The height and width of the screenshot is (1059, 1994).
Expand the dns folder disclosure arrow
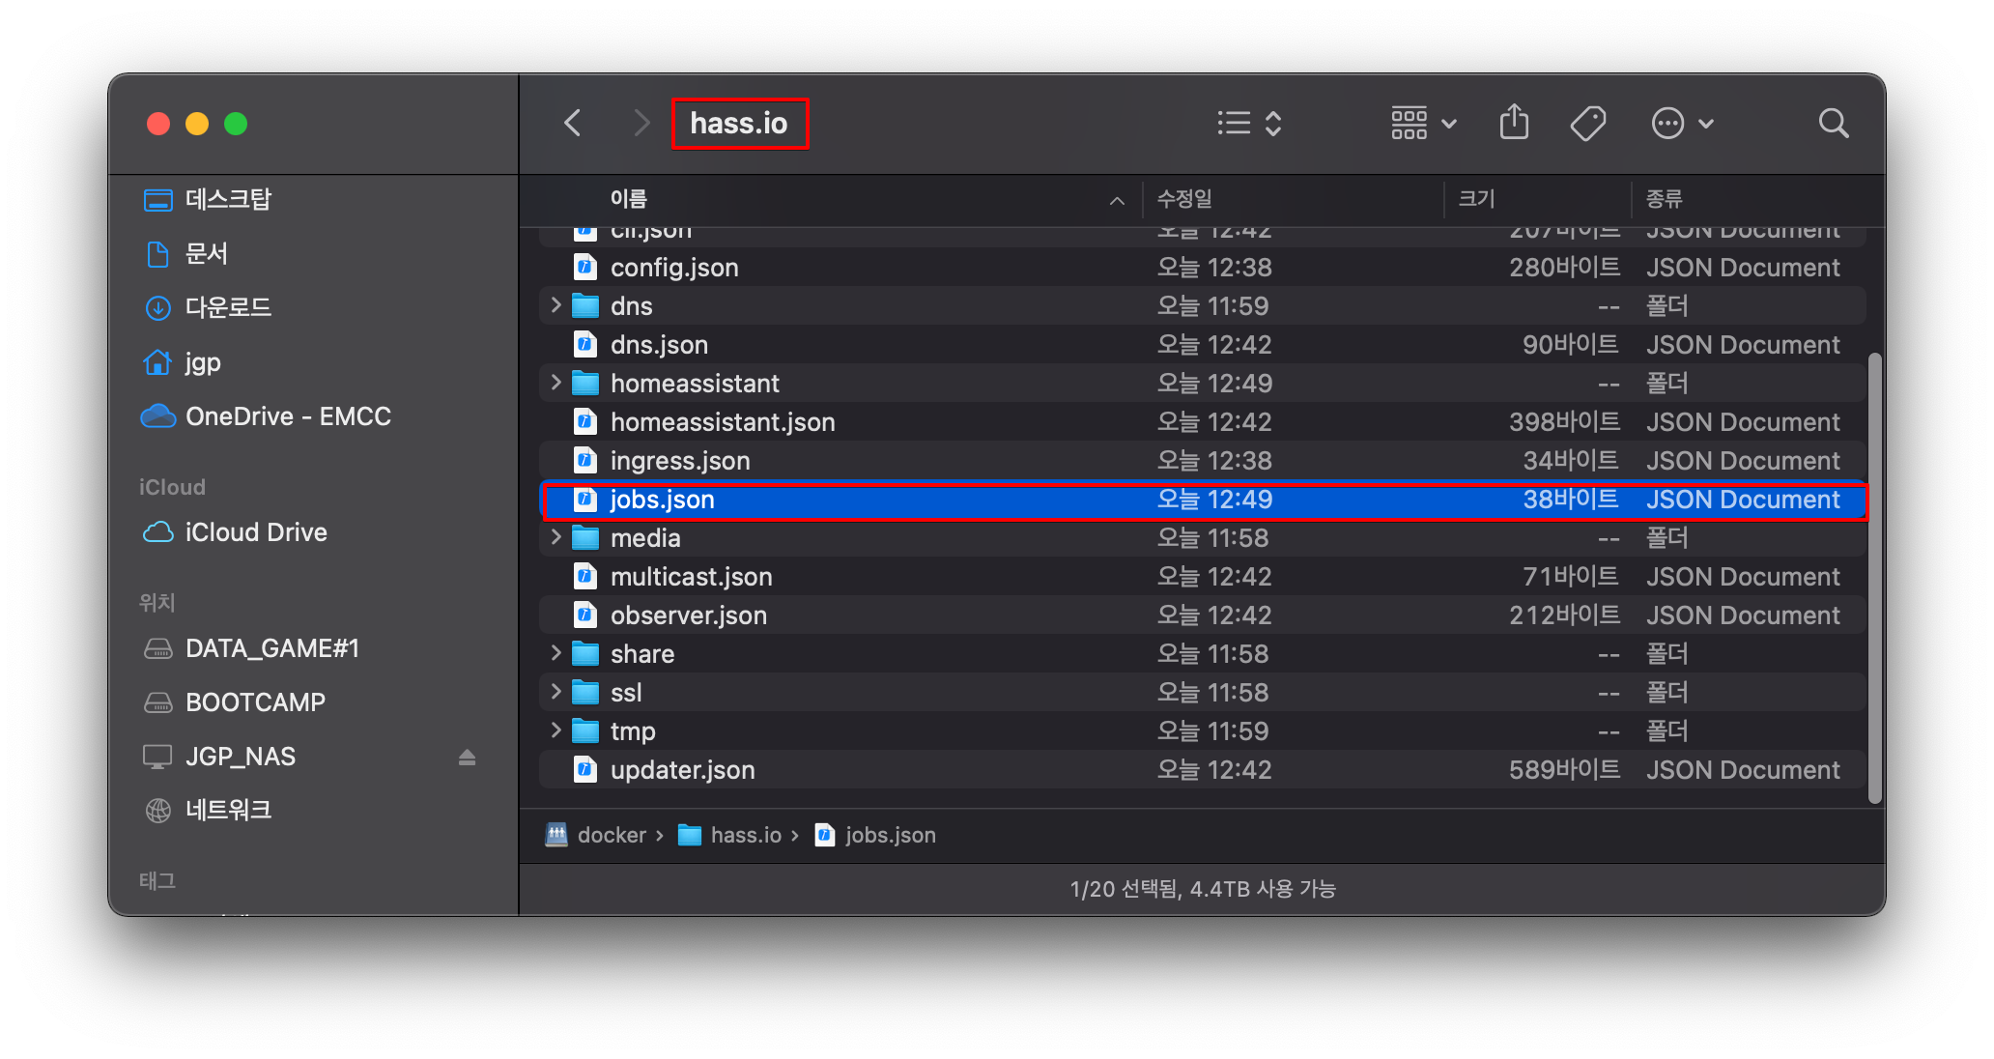tap(555, 305)
